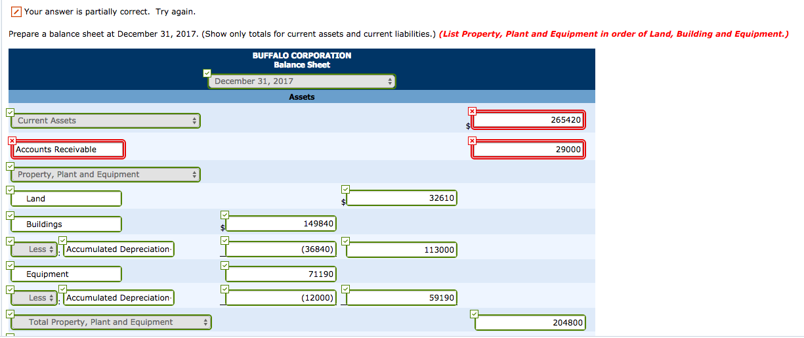Click the Equipment amount field 71190
Image resolution: width=804 pixels, height=338 pixels.
pos(281,274)
